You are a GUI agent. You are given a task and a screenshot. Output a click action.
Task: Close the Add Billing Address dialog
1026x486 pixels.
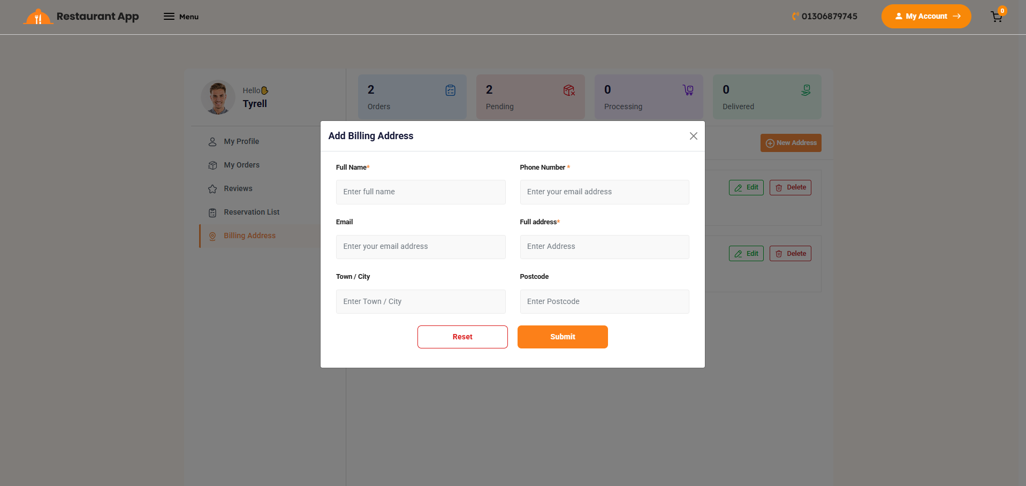coord(693,136)
